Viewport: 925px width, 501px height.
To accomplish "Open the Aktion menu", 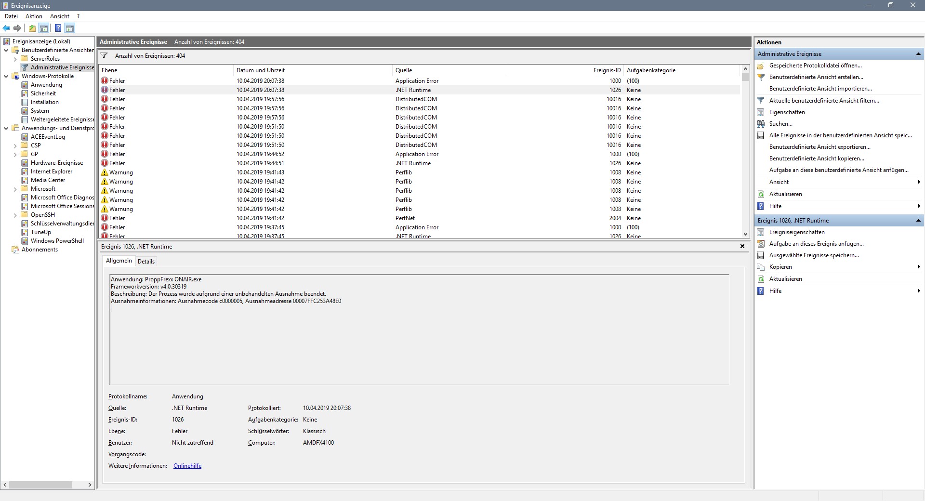I will (x=34, y=16).
